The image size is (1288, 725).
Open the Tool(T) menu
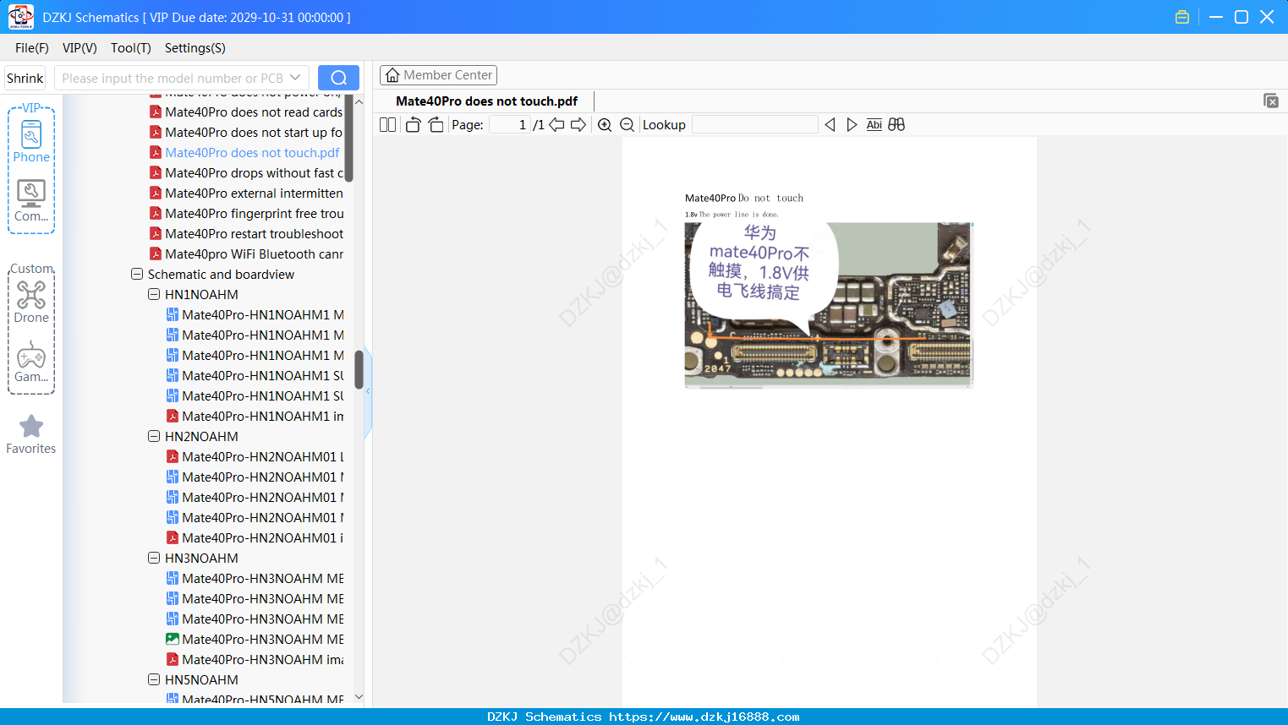coord(130,48)
